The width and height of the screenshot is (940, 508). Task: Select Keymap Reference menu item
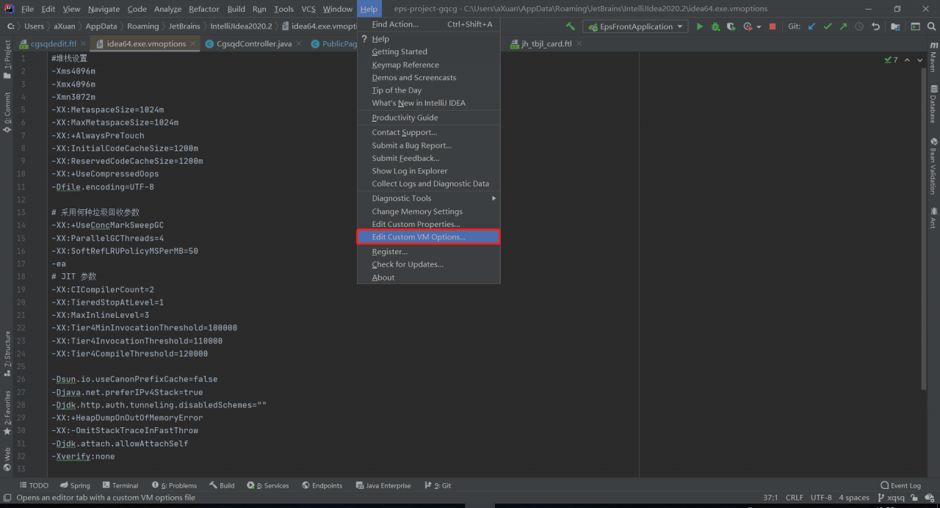coord(429,65)
